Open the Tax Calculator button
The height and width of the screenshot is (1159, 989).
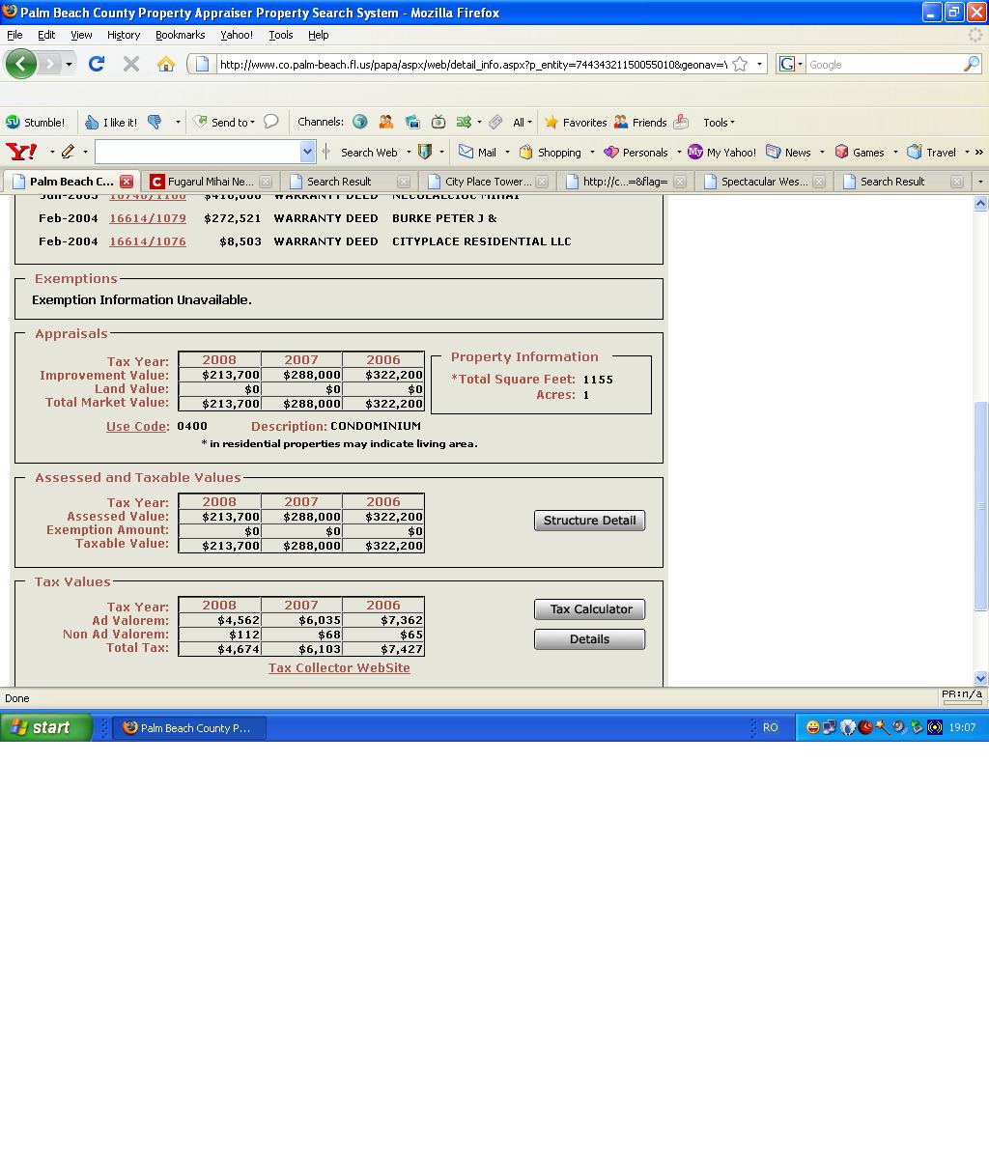click(x=589, y=609)
